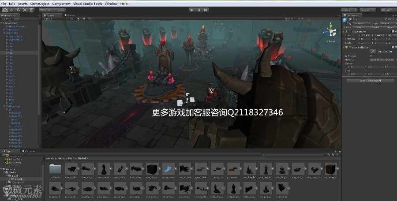This screenshot has width=397, height=201.
Task: Click the prefab Revert button
Action: [376, 27]
